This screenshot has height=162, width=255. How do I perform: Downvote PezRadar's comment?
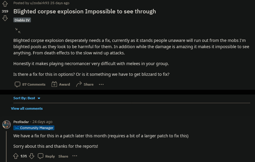click(x=32, y=156)
